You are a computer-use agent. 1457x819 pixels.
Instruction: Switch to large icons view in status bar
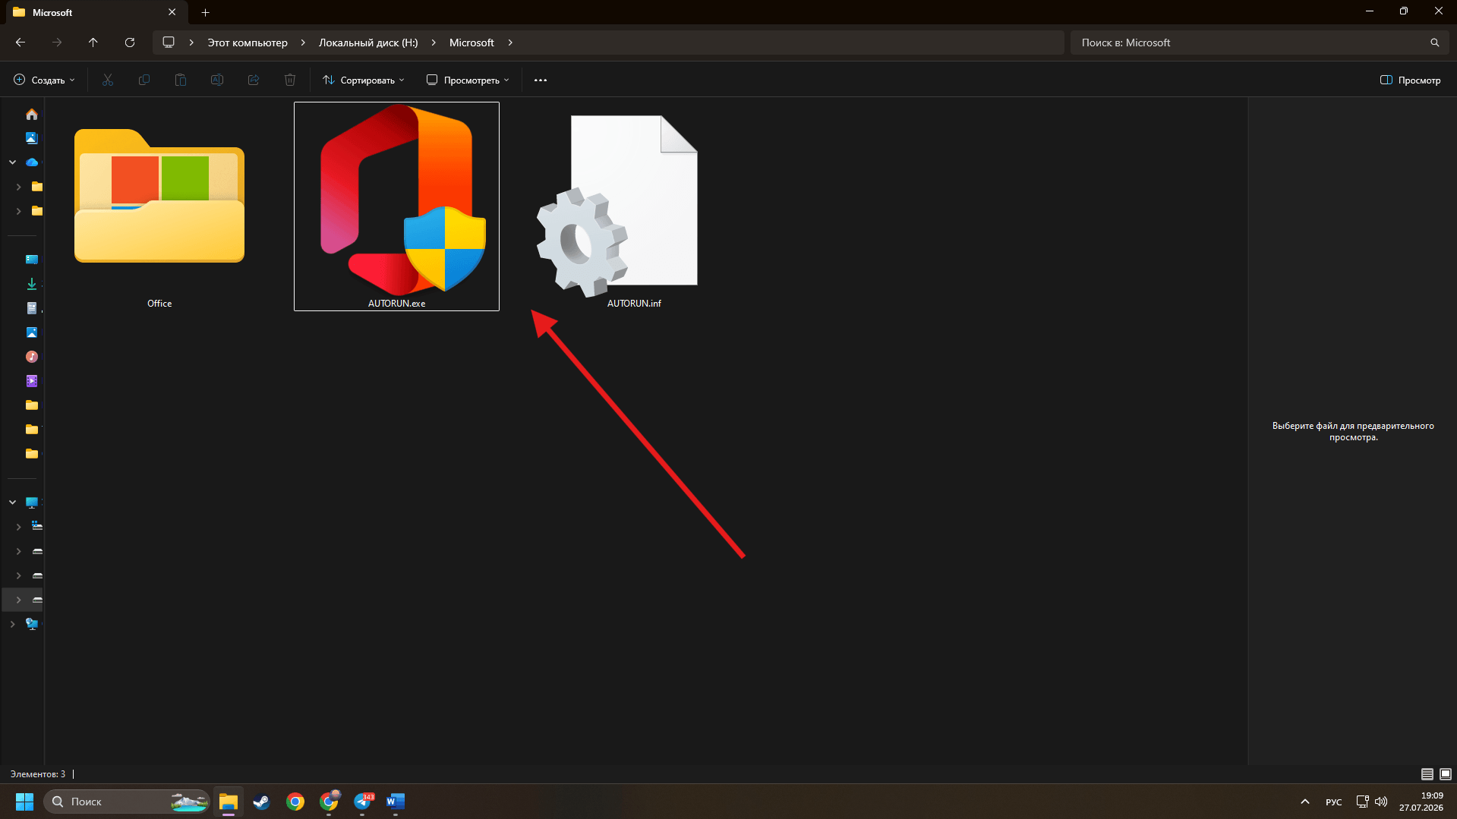pos(1446,774)
